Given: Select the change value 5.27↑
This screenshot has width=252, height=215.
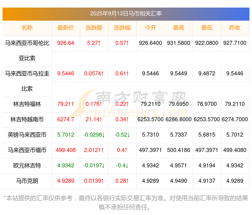Looking at the screenshot, I should click(x=94, y=43).
